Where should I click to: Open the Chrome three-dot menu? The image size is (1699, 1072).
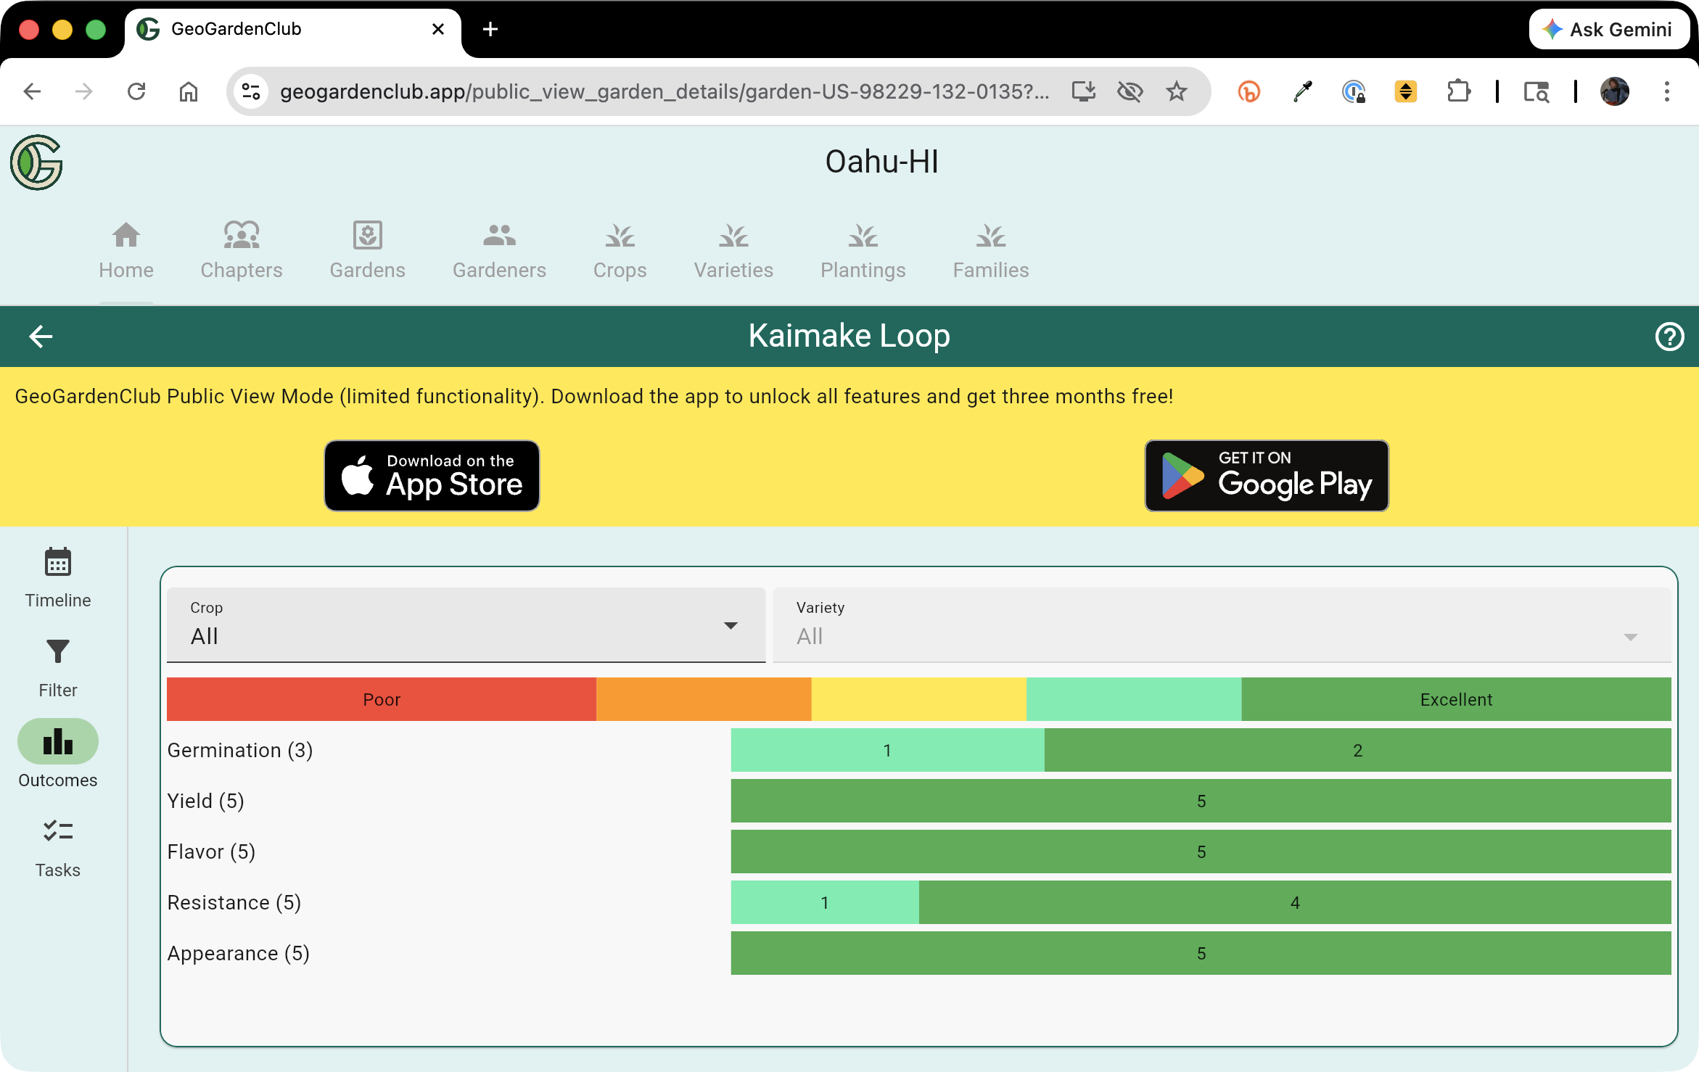[x=1666, y=91]
